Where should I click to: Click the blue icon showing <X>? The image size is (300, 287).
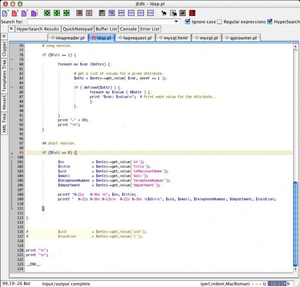(140, 13)
